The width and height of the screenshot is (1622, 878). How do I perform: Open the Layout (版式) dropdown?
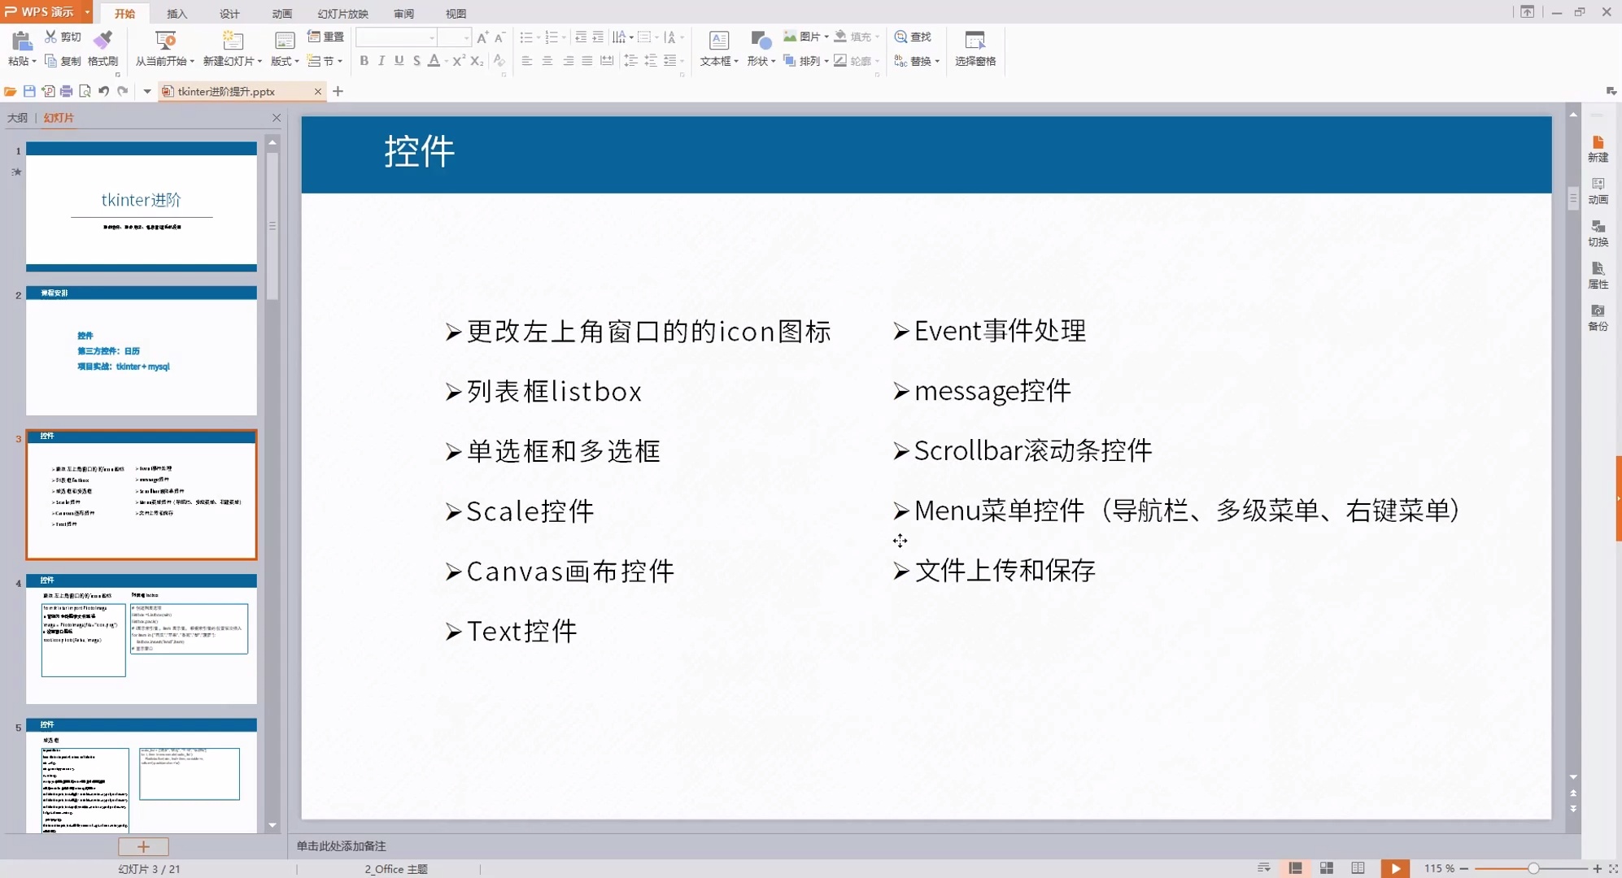[285, 61]
